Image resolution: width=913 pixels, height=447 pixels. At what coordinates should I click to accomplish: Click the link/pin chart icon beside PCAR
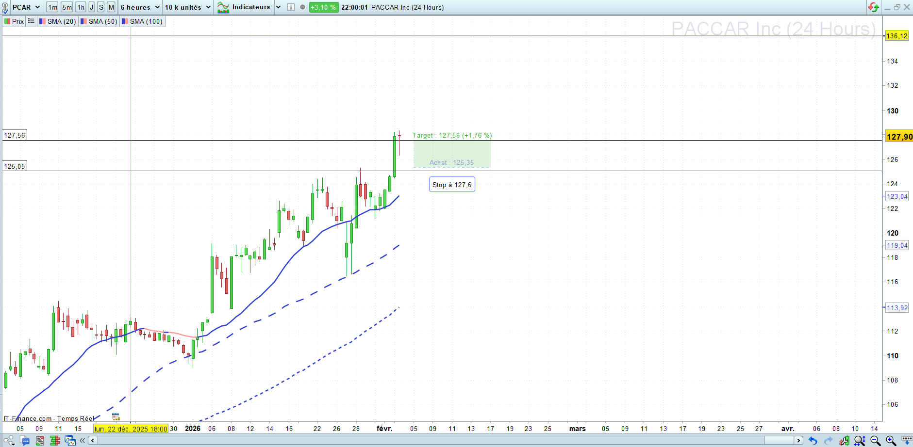(5, 7)
